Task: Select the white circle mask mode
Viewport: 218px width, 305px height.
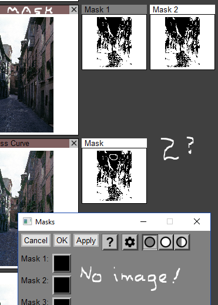Action: 166,242
